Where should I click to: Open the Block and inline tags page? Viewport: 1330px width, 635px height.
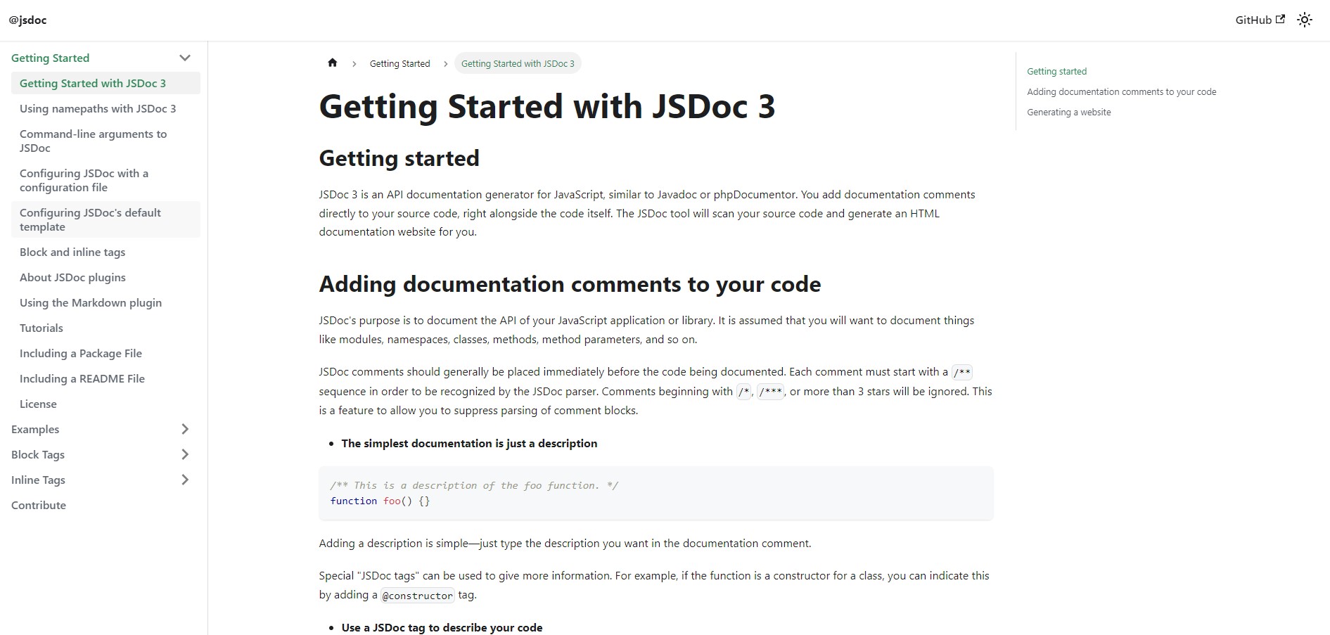72,252
